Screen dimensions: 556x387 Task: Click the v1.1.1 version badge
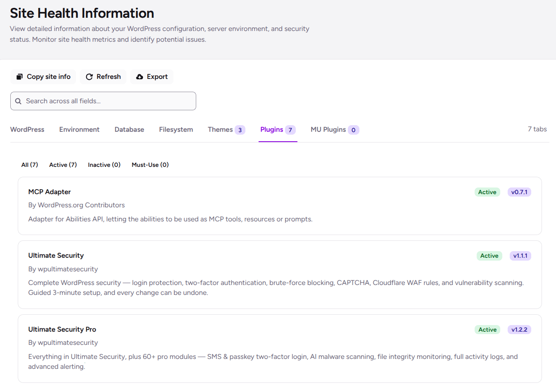520,256
